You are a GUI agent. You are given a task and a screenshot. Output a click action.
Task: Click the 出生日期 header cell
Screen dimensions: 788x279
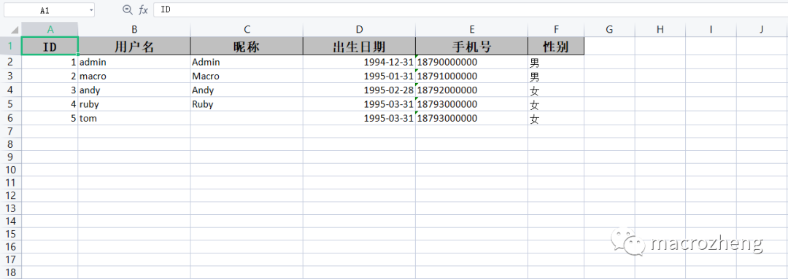click(359, 46)
